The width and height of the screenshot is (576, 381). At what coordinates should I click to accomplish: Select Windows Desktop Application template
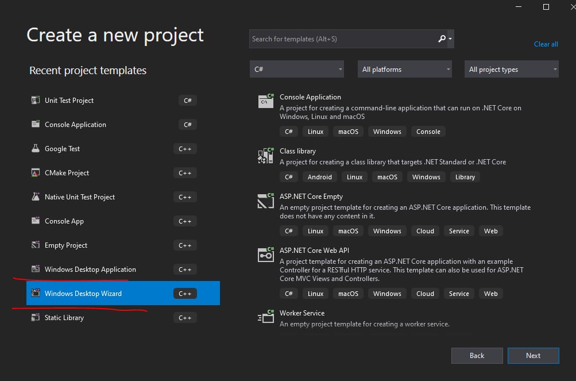(x=123, y=269)
